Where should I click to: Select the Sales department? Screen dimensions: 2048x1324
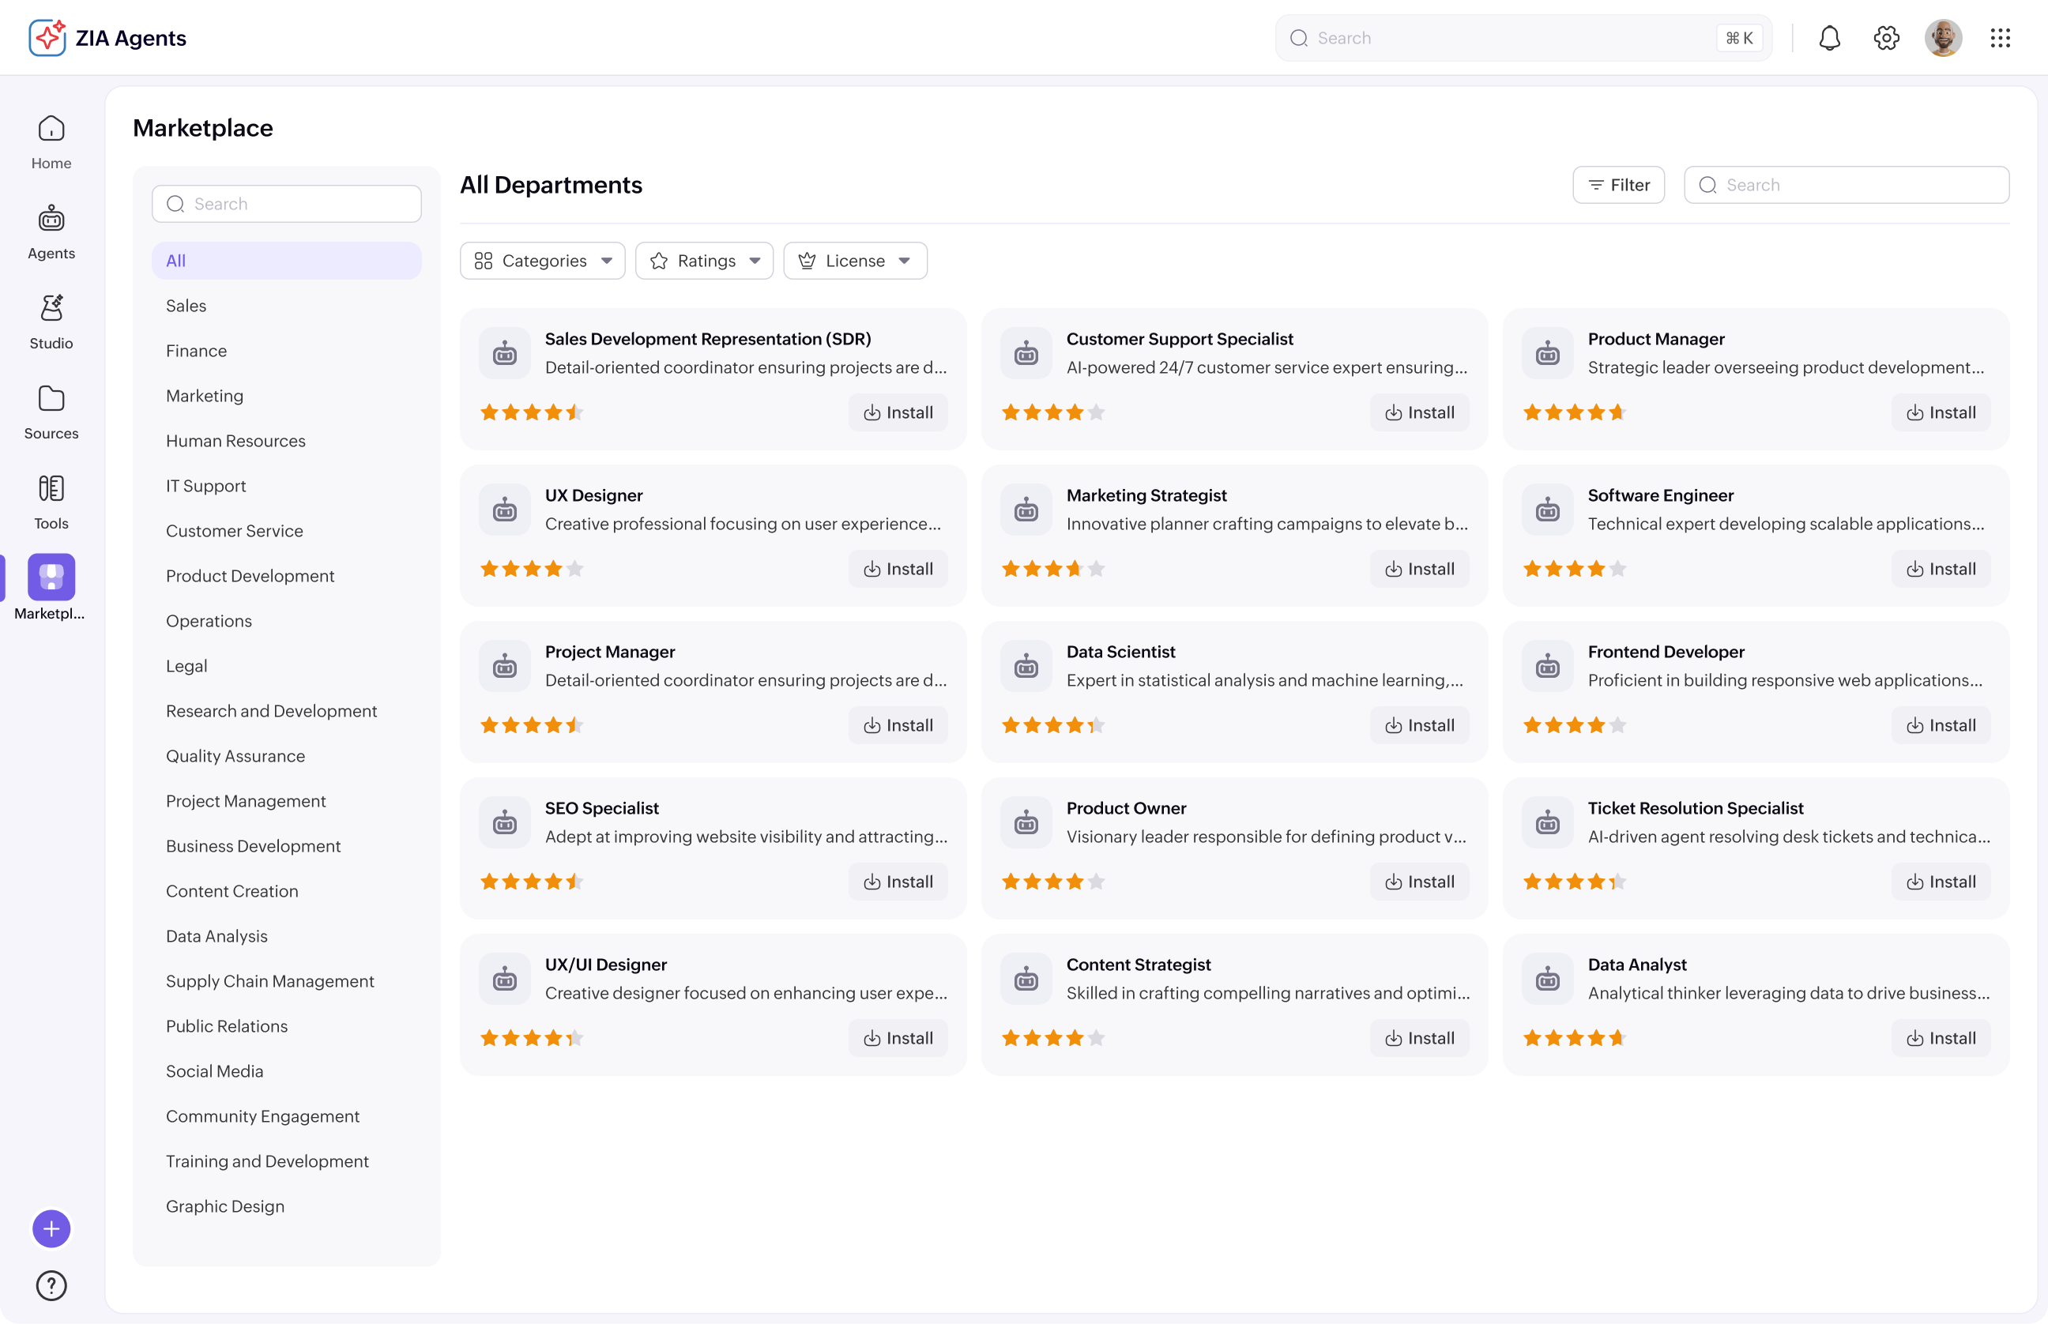pos(286,305)
